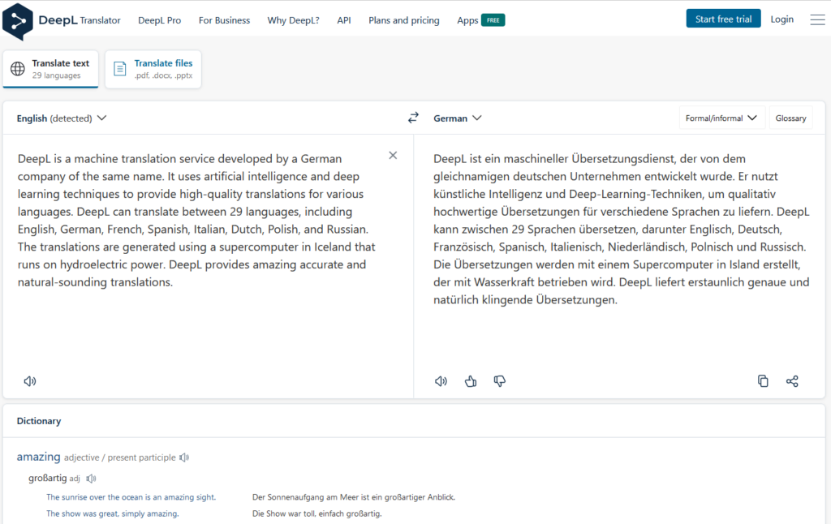Click the globe icon on Translate text tab
The width and height of the screenshot is (831, 524).
point(18,69)
